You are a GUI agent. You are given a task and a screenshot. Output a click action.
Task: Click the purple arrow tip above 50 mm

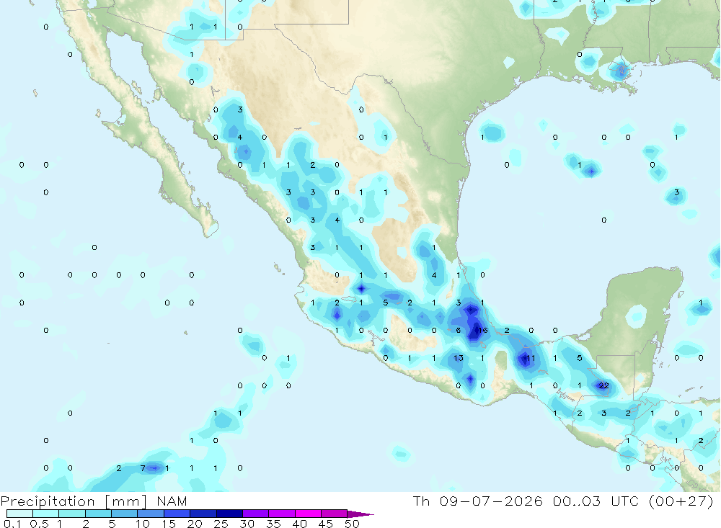[x=360, y=514]
